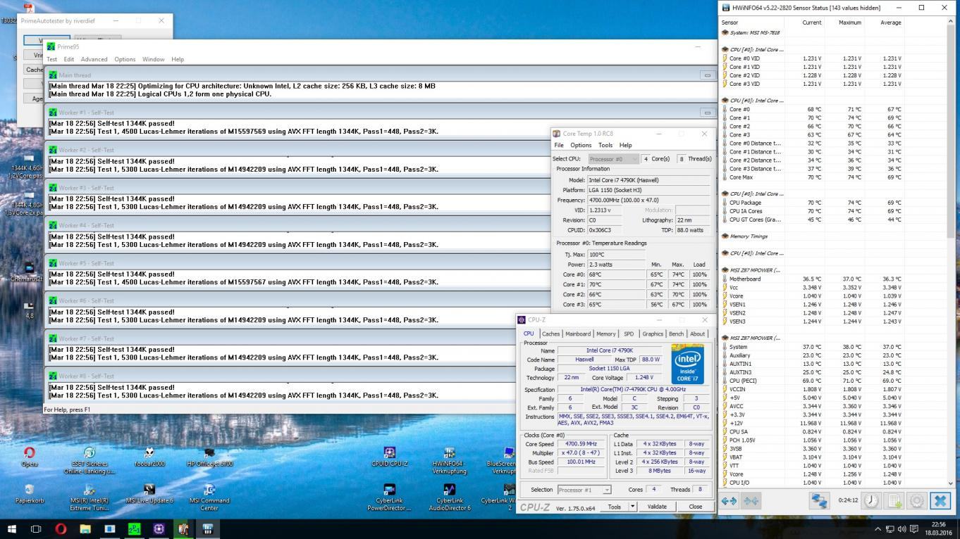Image resolution: width=960 pixels, height=539 pixels.
Task: Open Windows Start menu
Action: pyautogui.click(x=12, y=529)
